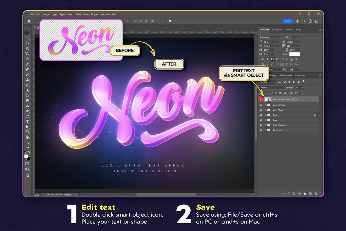Activate the Zoom magnifier tool

coord(27,142)
